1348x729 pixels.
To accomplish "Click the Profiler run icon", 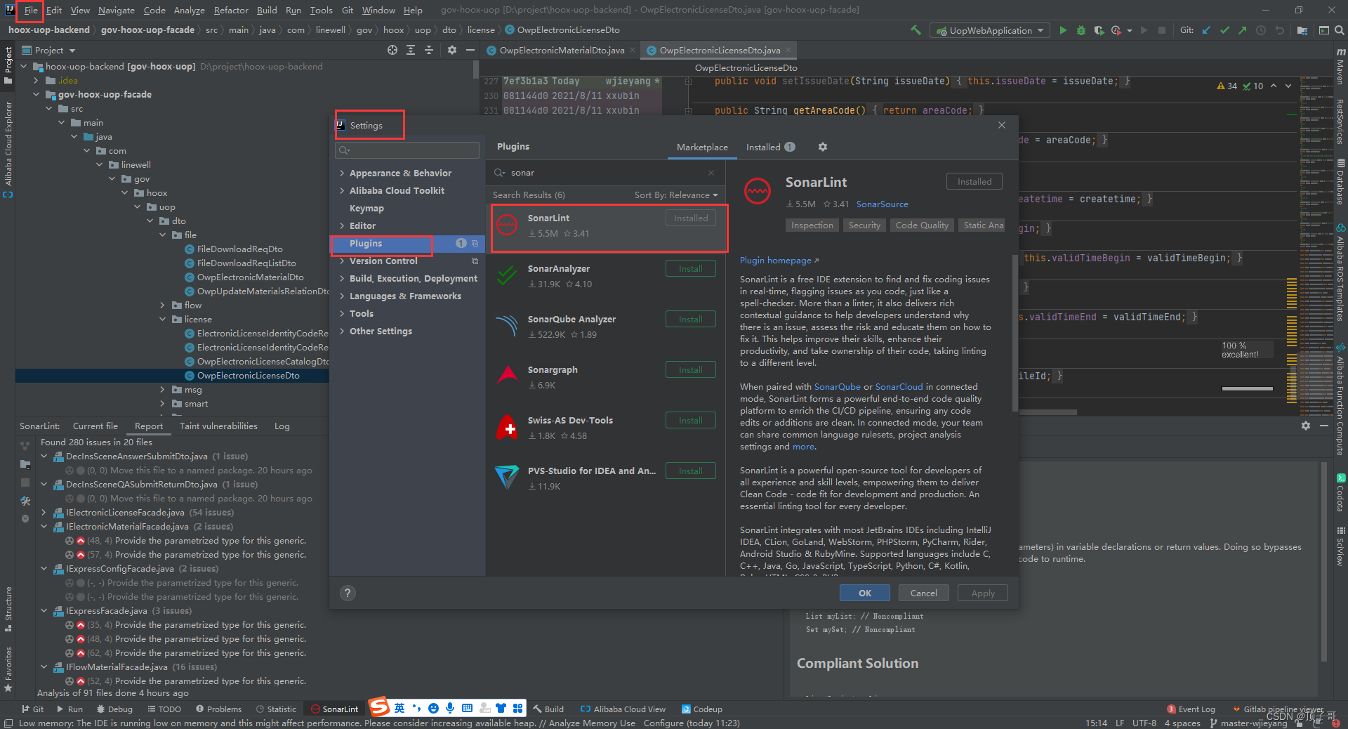I will [x=1116, y=30].
